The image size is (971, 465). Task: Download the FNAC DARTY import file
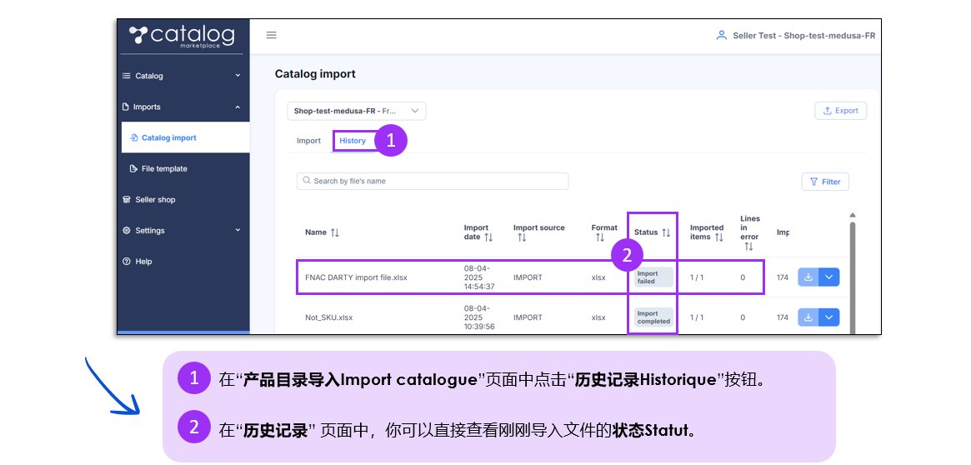click(x=808, y=277)
